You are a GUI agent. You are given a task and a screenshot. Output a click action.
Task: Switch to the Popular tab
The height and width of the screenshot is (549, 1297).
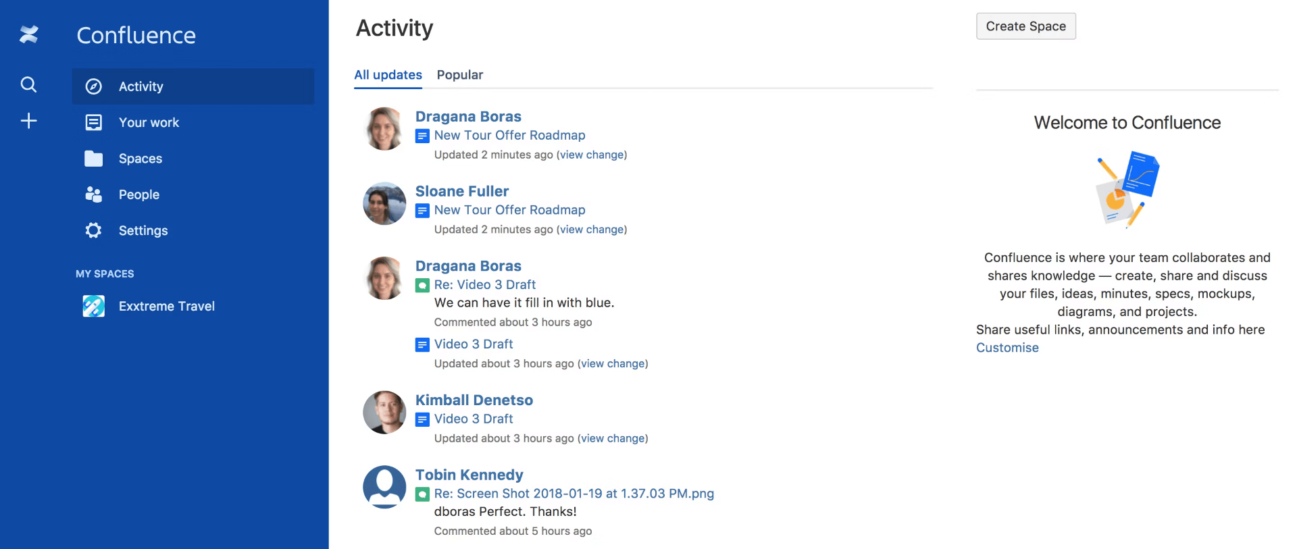coord(460,75)
